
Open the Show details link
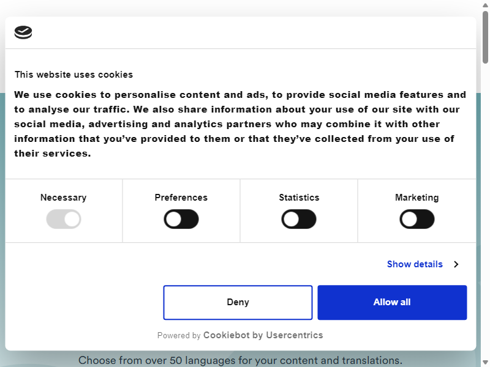(415, 264)
